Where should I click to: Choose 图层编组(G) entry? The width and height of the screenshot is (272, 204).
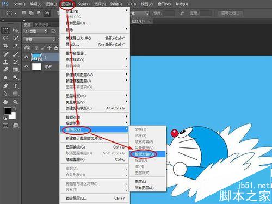(x=95, y=147)
